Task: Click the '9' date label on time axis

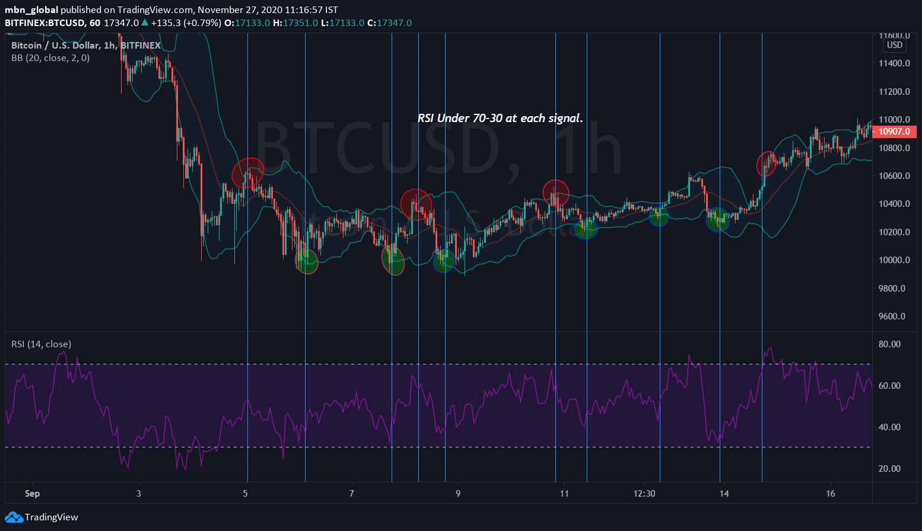Action: pyautogui.click(x=458, y=494)
